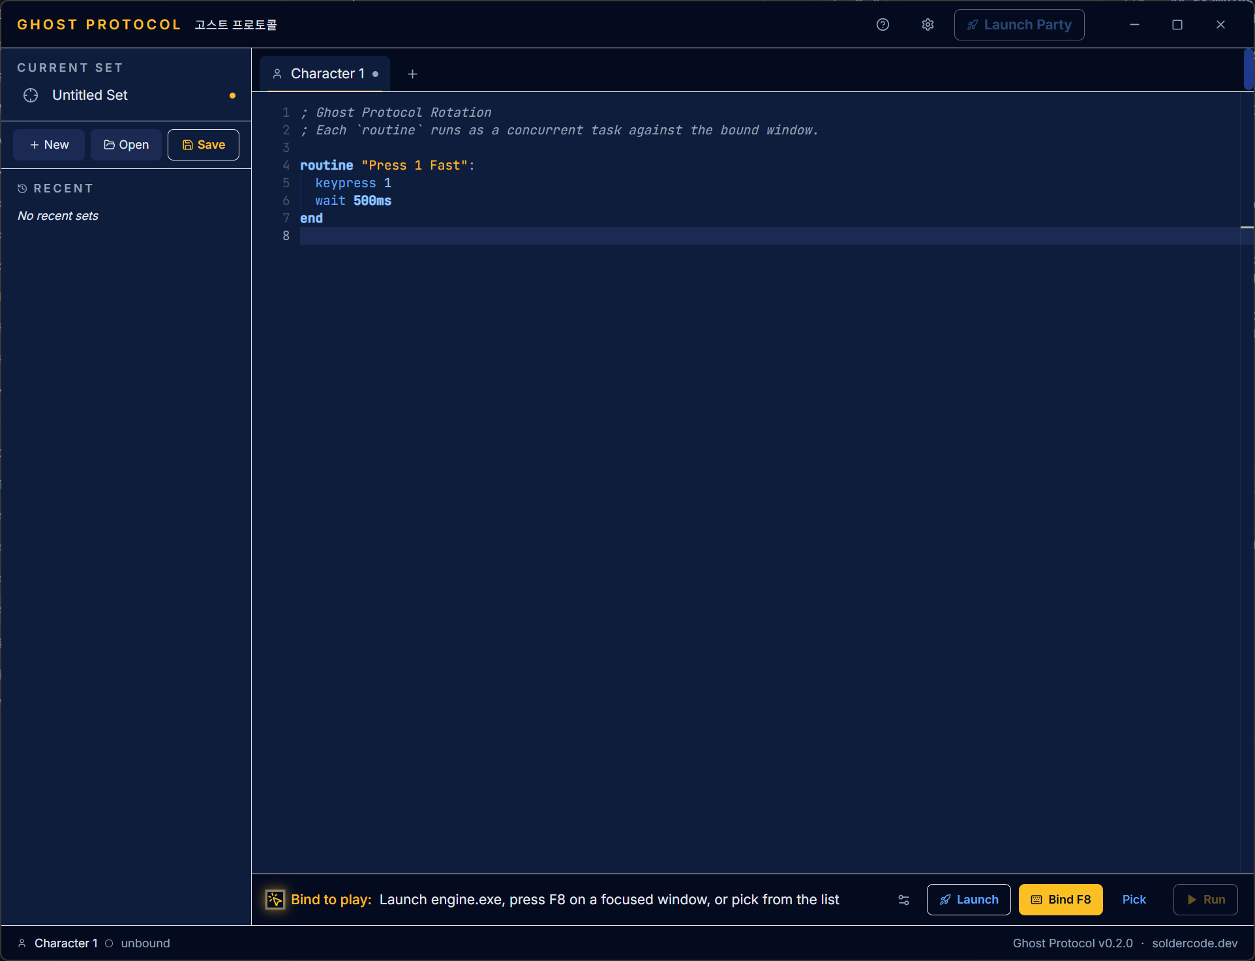
Task: Open the Help question mark icon
Action: [x=883, y=24]
